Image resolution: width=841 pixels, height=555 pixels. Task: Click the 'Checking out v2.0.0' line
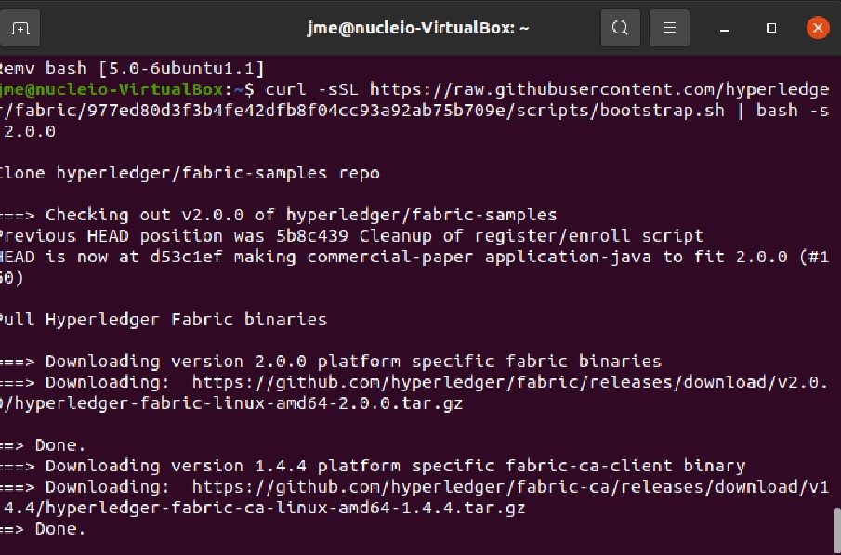coord(279,216)
